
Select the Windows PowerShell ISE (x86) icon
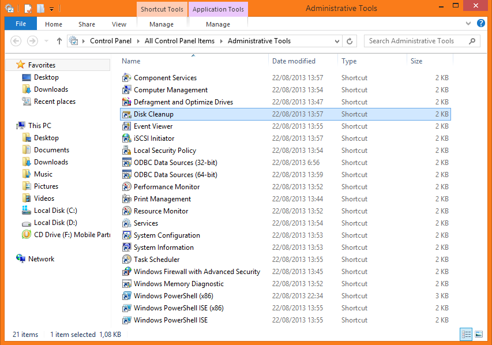tap(126, 308)
